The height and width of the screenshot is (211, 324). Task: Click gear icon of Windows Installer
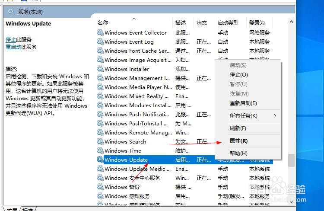pyautogui.click(x=100, y=69)
